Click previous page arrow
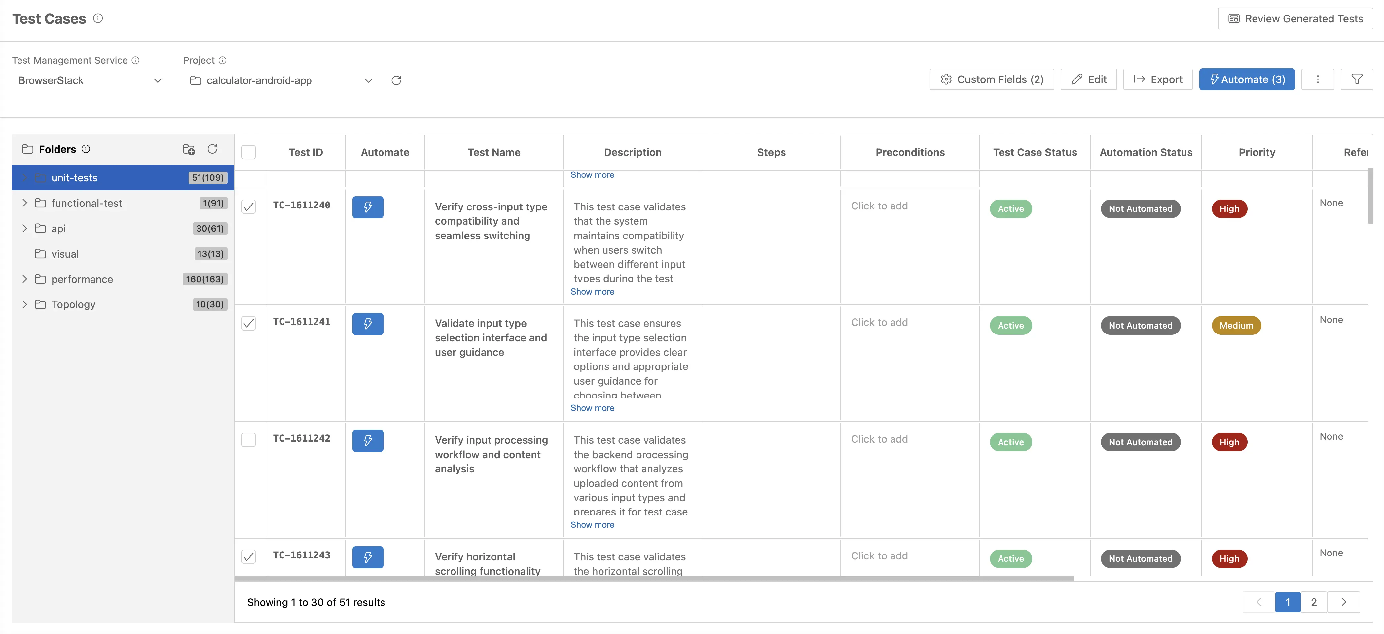This screenshot has width=1384, height=634. coord(1259,602)
